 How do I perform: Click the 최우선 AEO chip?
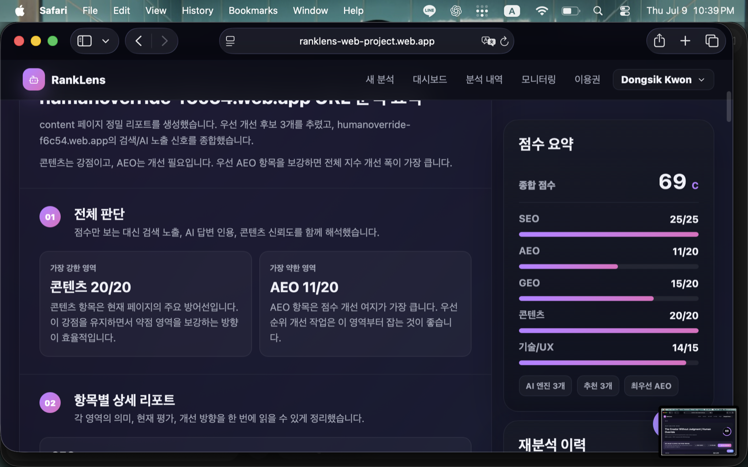click(651, 386)
